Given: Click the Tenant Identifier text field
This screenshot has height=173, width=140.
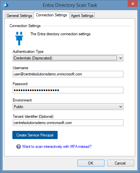Looking at the screenshot, I should click(x=68, y=123).
